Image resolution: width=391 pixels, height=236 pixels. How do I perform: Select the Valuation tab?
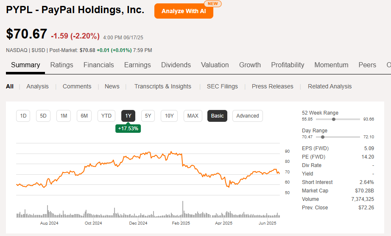pos(215,65)
